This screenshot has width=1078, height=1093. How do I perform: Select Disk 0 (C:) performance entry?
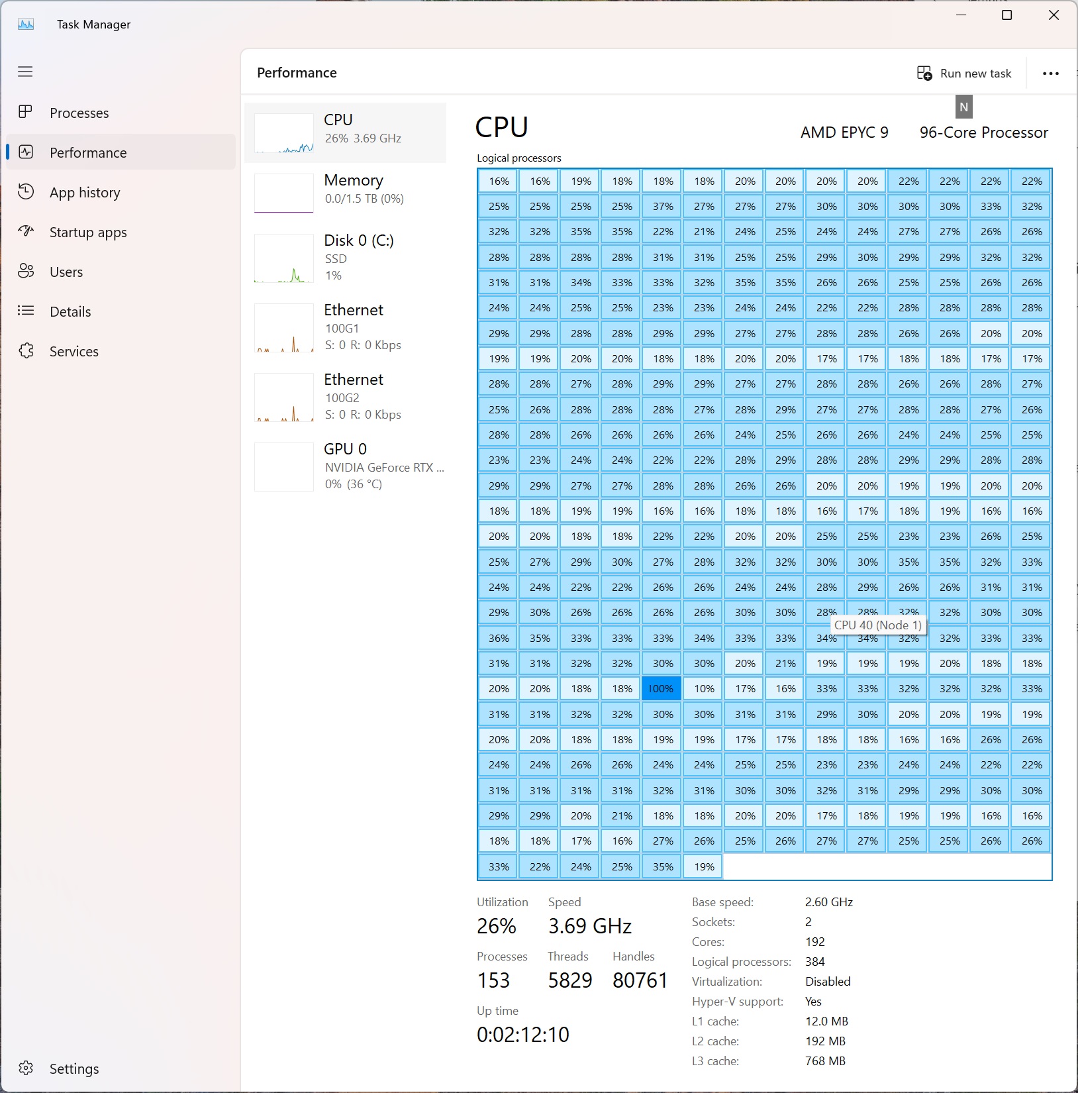coord(345,258)
